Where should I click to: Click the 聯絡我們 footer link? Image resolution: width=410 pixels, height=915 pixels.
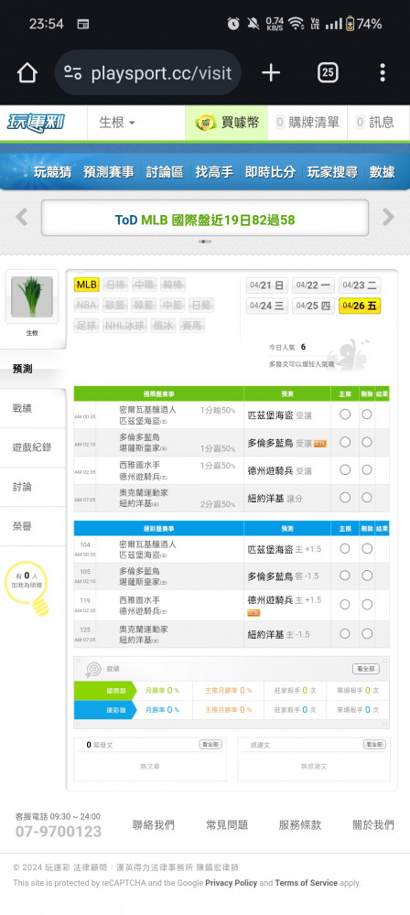tap(153, 824)
